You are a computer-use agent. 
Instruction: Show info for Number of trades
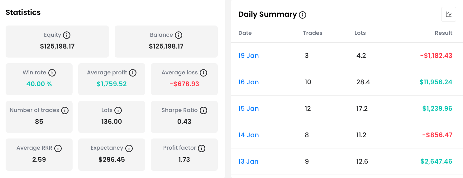[x=65, y=110]
